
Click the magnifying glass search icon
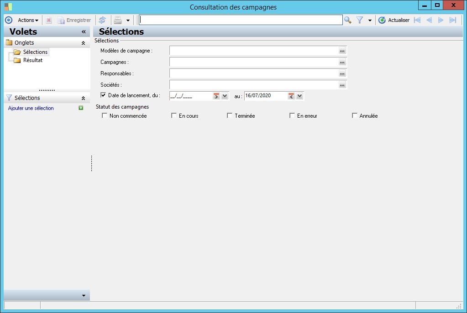point(347,20)
